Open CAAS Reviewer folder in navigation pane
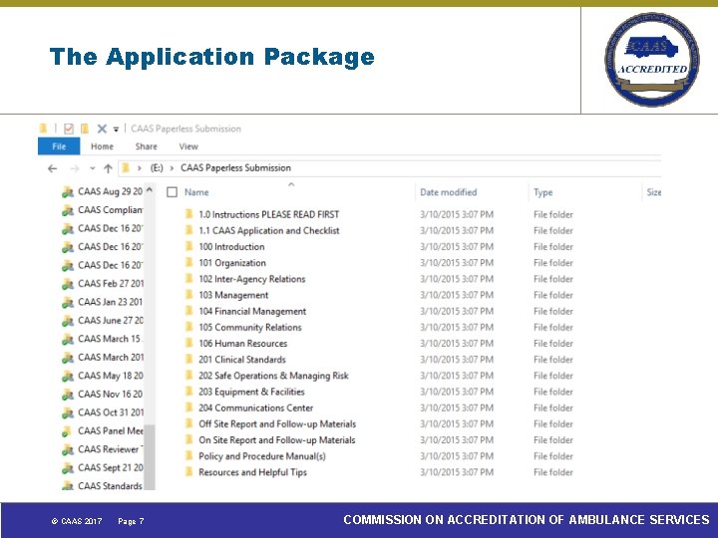 tap(111, 449)
